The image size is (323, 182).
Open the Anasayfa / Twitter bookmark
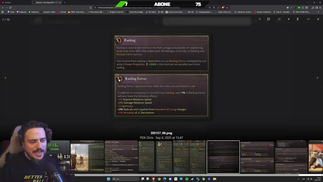tap(48, 12)
